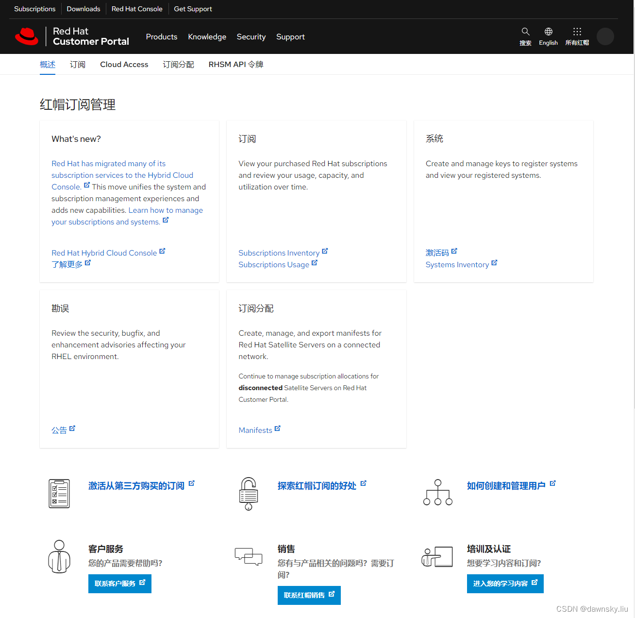Switch to the 订阅分配 tab
635x618 pixels.
[x=179, y=65]
